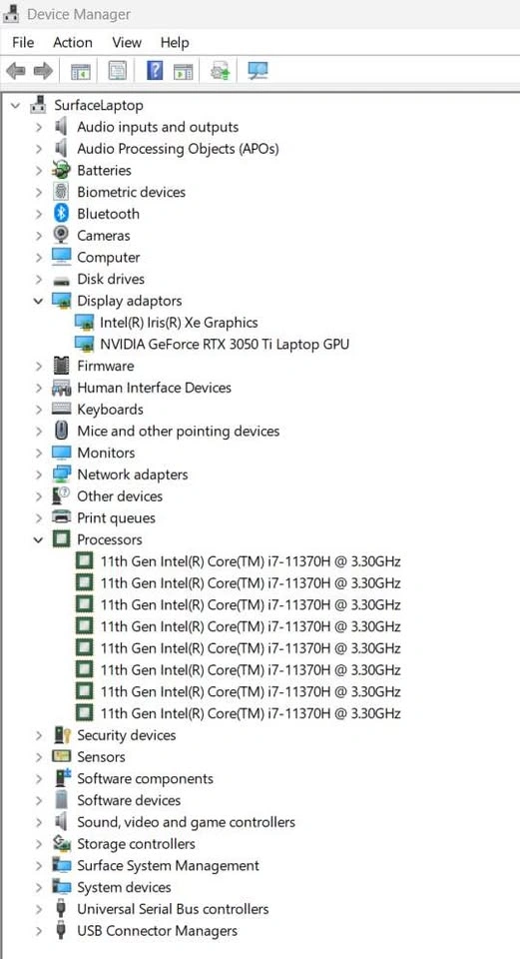
Task: Click the Print queues printer icon
Action: coord(61,517)
